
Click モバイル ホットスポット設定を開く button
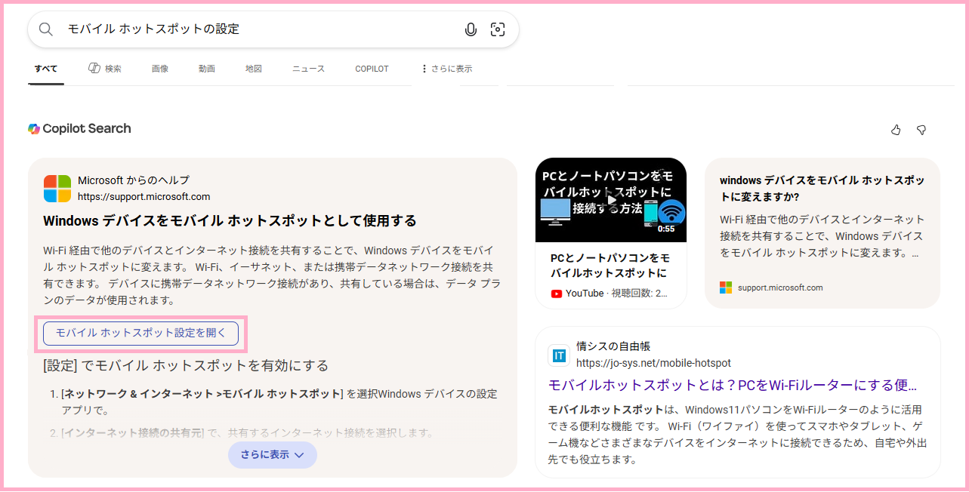tap(141, 333)
